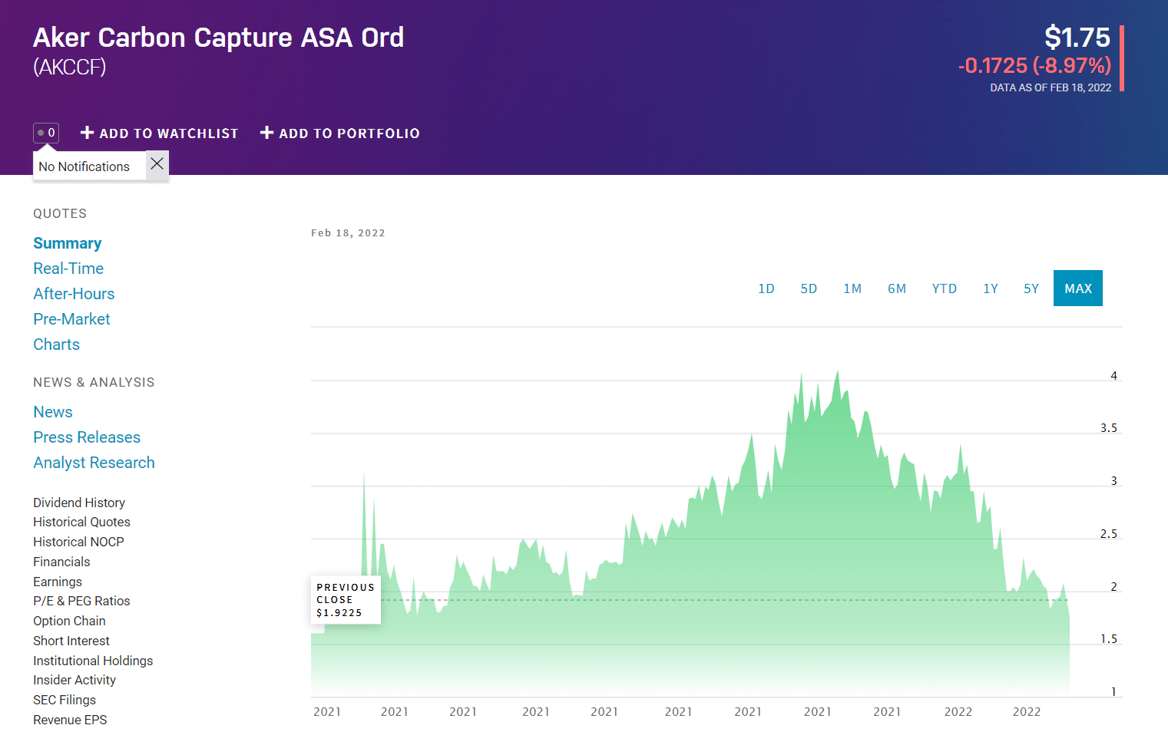Click the No Notifications text
1168x745 pixels.
tap(84, 166)
